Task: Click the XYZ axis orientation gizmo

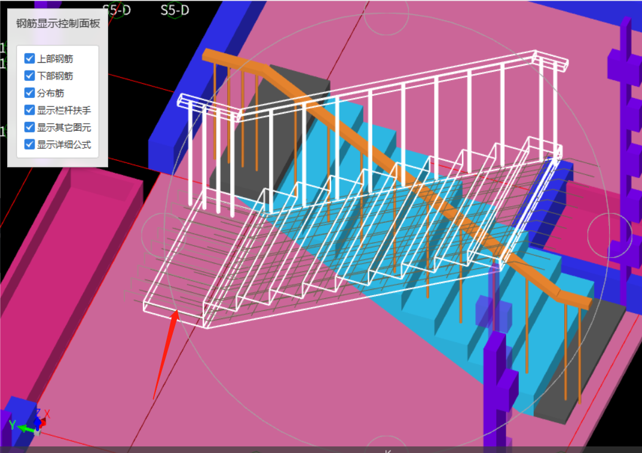Action: [29, 423]
